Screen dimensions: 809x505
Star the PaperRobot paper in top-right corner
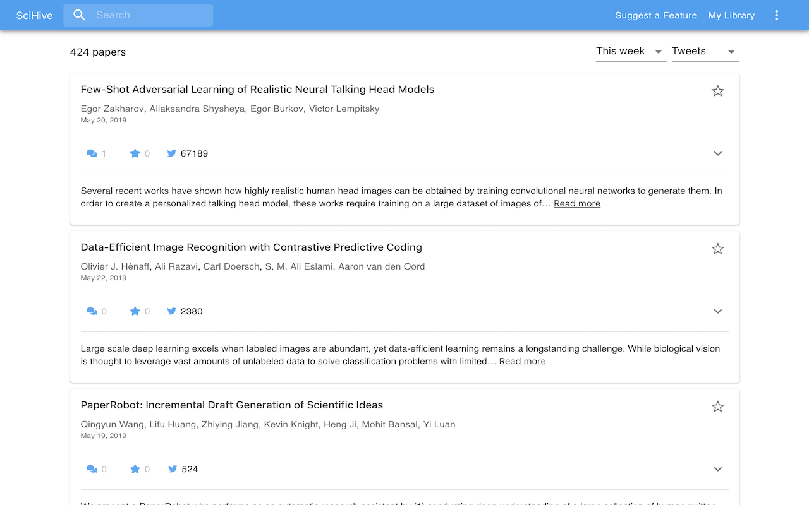[717, 407]
